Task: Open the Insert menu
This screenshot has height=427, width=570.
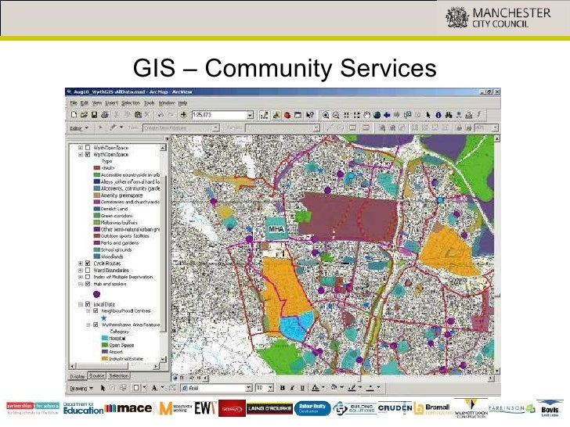Action: (112, 103)
